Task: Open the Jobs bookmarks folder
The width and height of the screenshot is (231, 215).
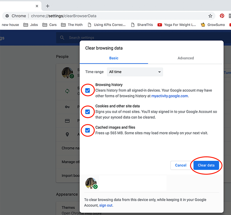Action: coord(31,25)
